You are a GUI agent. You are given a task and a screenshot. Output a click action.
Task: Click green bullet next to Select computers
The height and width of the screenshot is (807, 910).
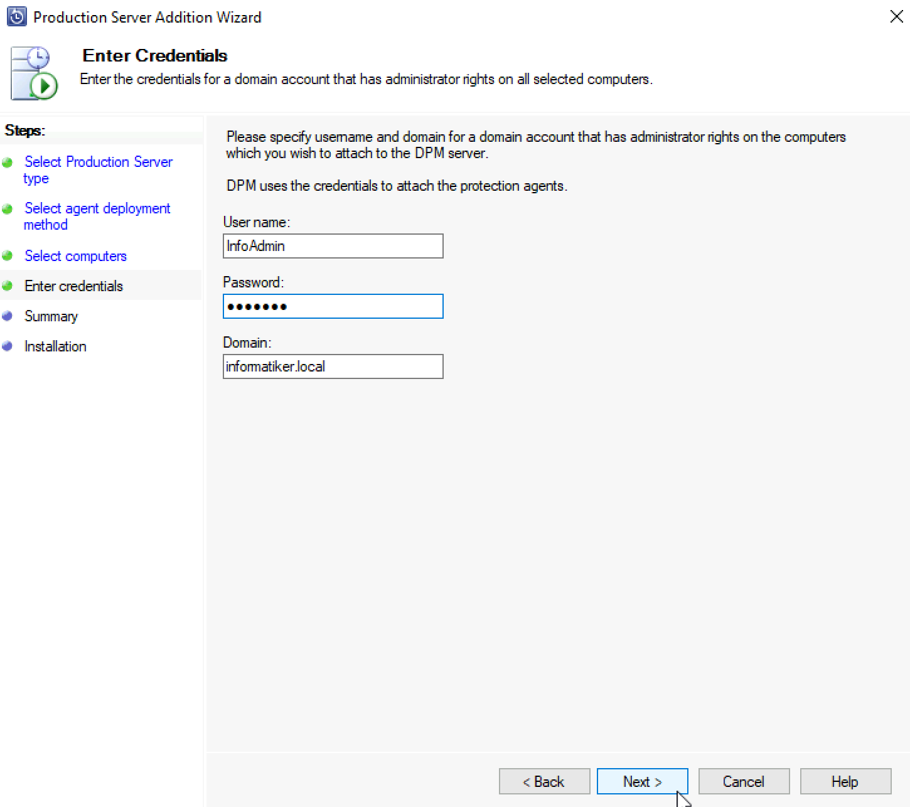[x=8, y=256]
